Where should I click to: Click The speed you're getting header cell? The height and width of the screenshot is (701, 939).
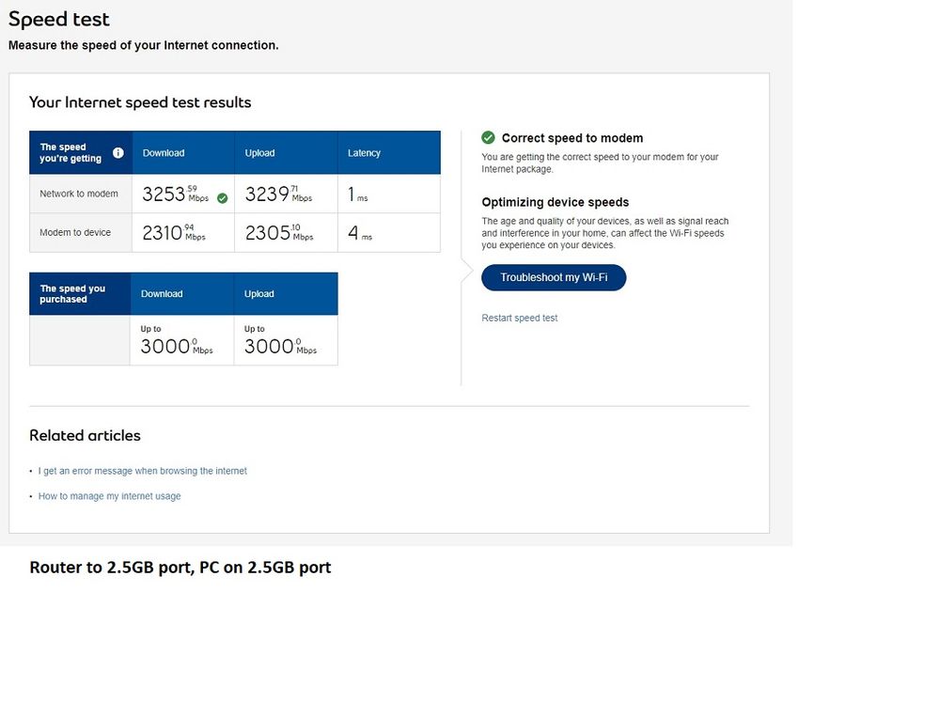click(x=70, y=152)
